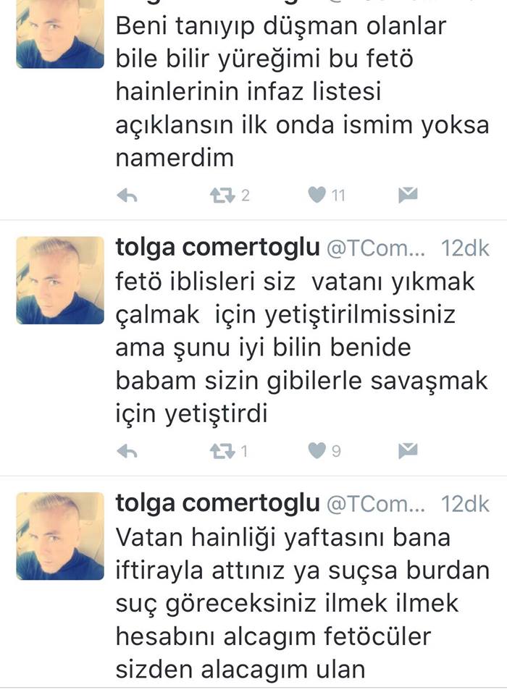
Task: Open tweet text starting 'fetö iblisleri siz'
Action: [301, 348]
